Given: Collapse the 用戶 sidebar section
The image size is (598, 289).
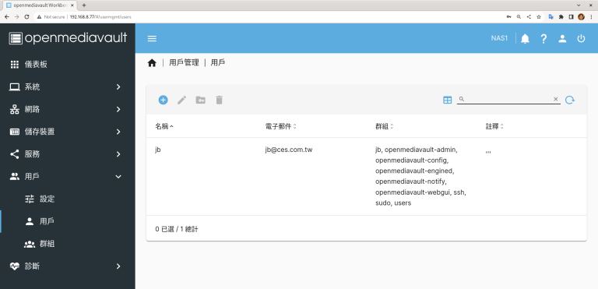Looking at the screenshot, I should click(68, 177).
